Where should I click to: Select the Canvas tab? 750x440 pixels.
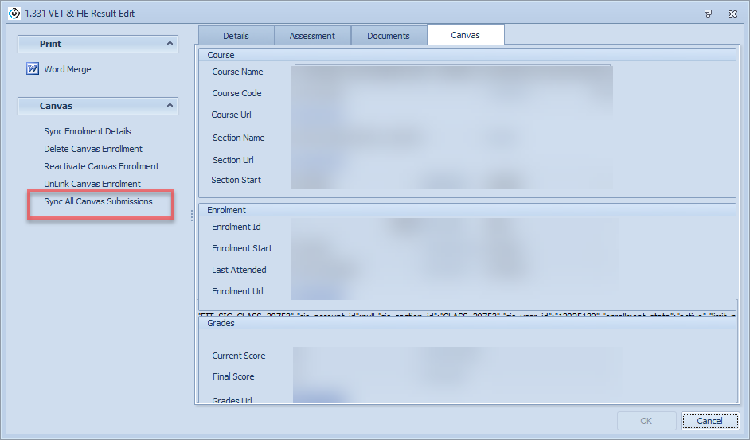(465, 35)
